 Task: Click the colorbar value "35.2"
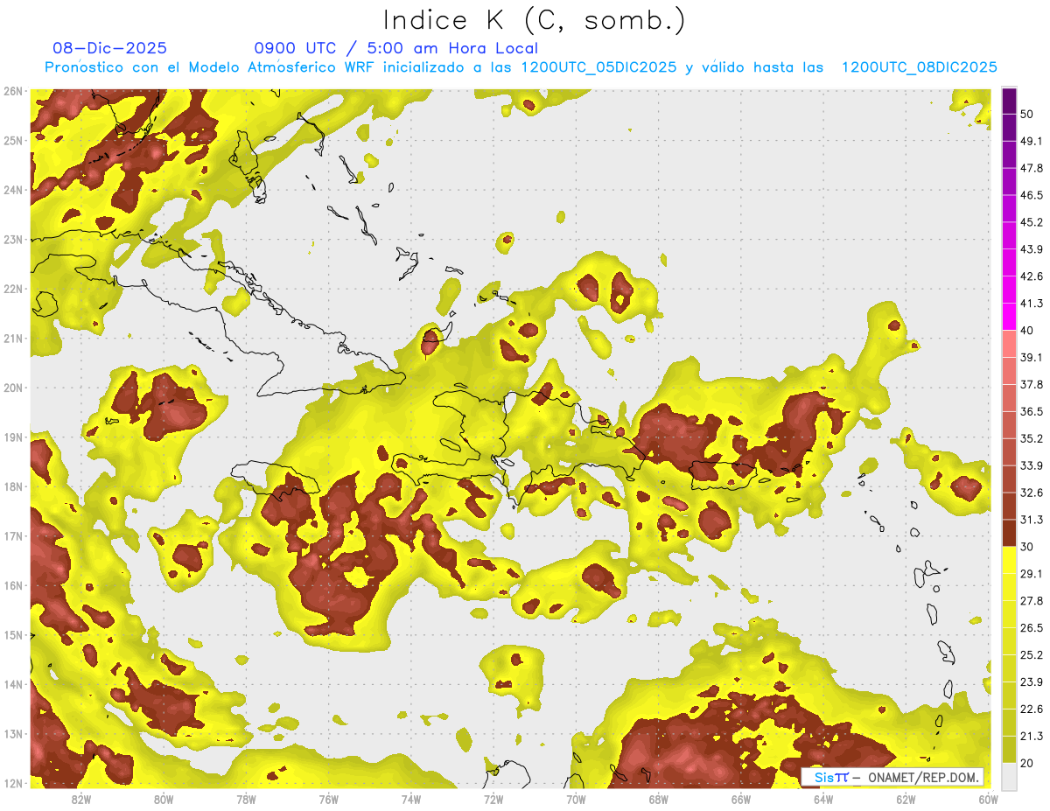point(1031,438)
